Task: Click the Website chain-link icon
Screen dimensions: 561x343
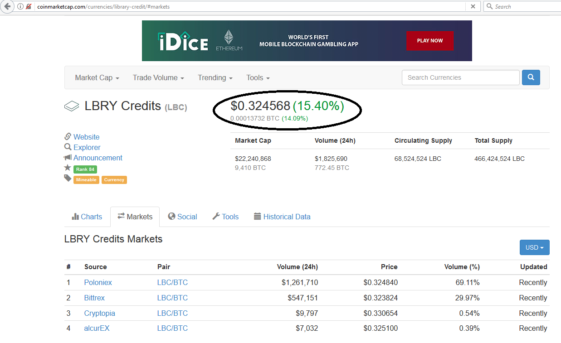Action: coord(68,137)
